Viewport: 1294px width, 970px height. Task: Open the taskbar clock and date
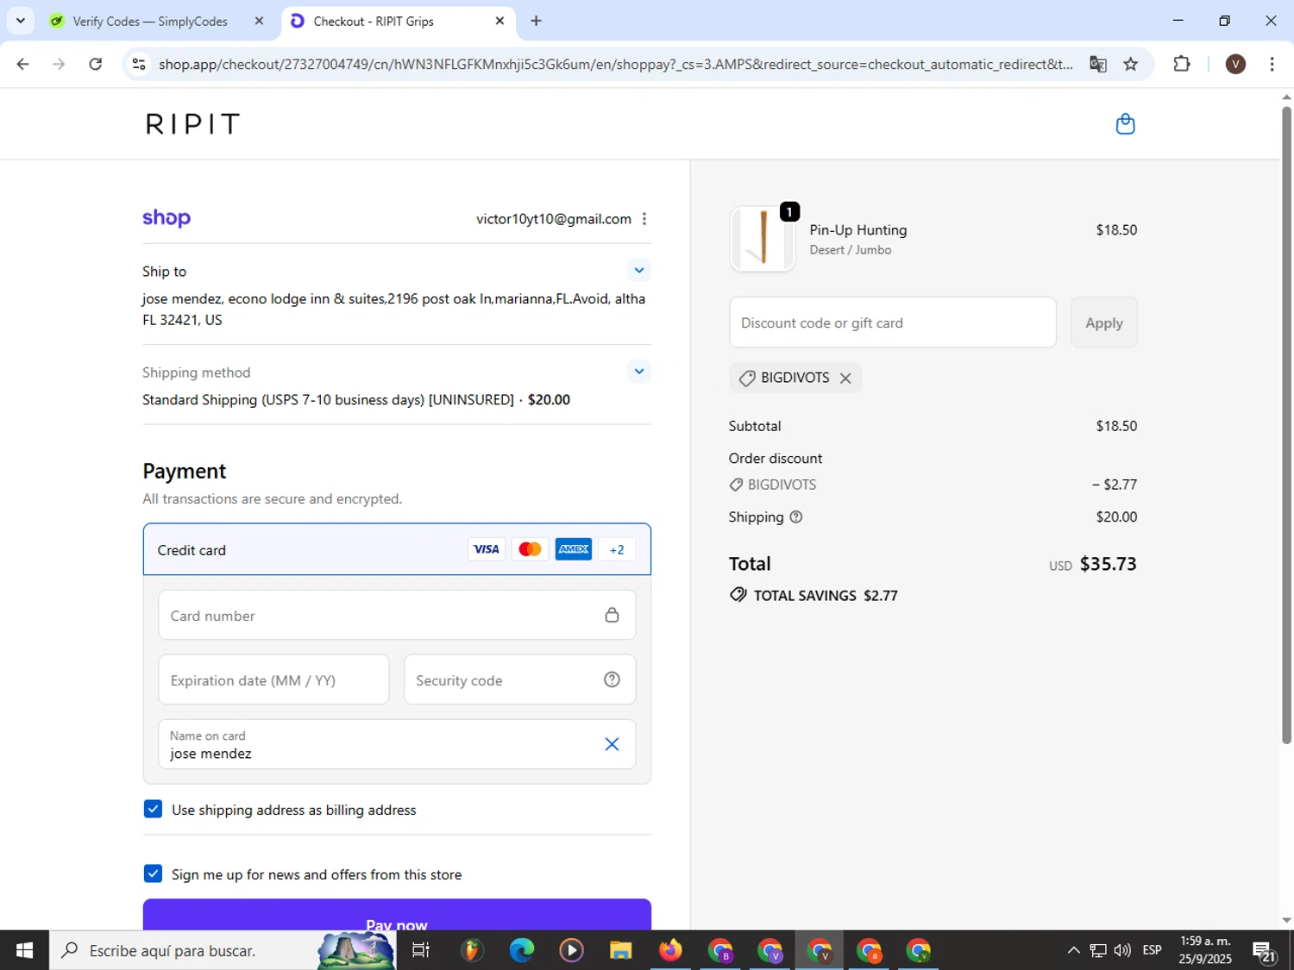pos(1205,950)
